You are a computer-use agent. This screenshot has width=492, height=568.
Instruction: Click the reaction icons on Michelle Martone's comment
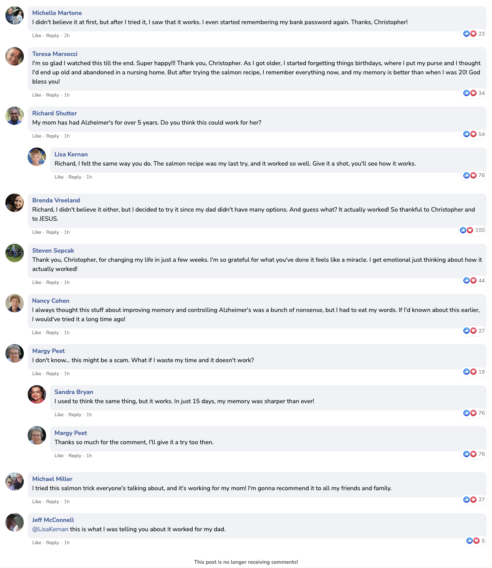[470, 34]
